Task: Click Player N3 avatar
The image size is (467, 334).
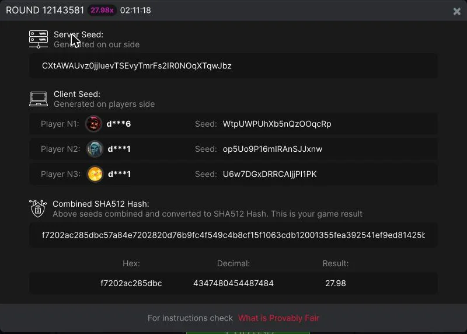Action: (x=95, y=173)
